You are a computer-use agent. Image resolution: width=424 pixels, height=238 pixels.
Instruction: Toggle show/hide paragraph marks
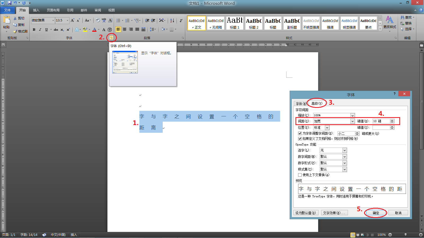pos(181,20)
